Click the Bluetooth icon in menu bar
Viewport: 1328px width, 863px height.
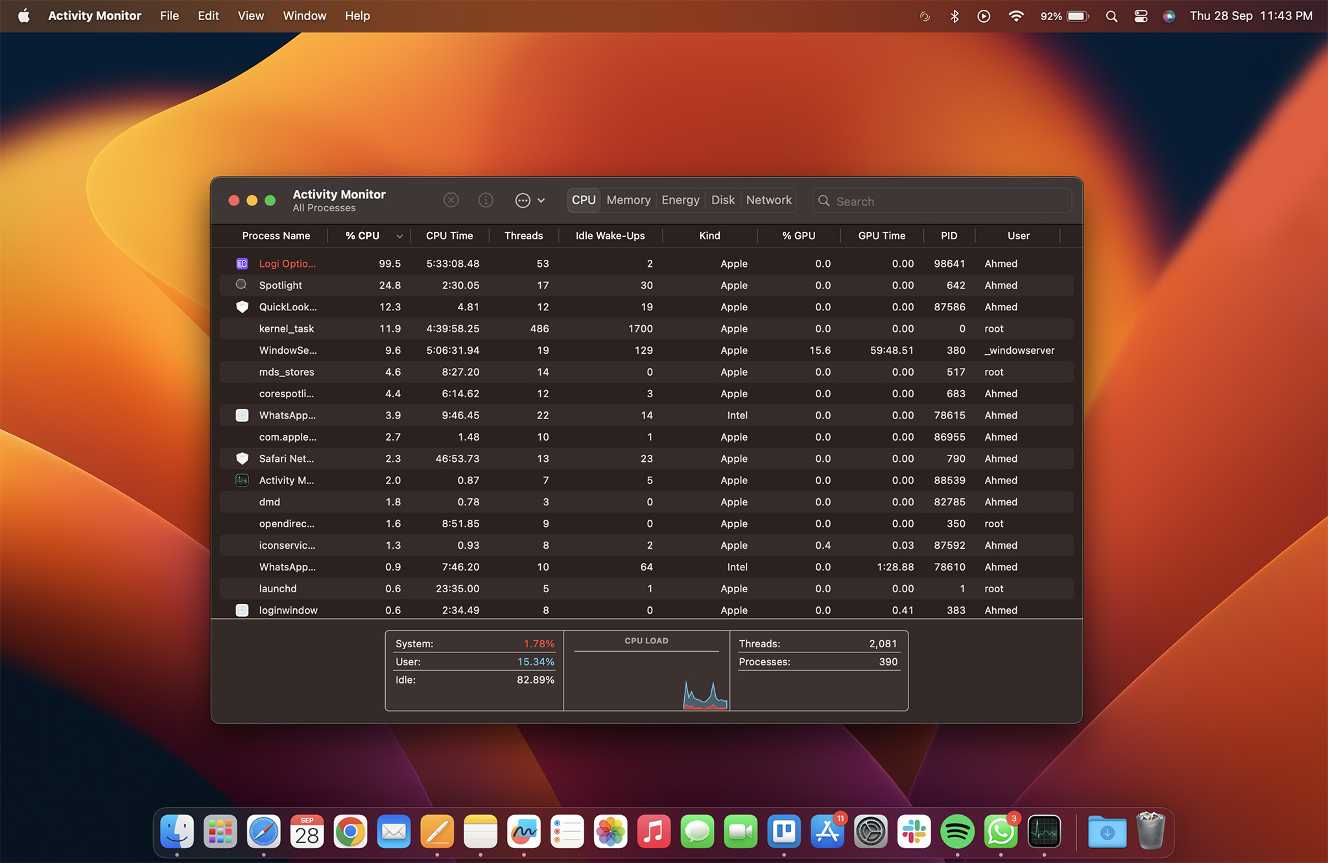954,14
